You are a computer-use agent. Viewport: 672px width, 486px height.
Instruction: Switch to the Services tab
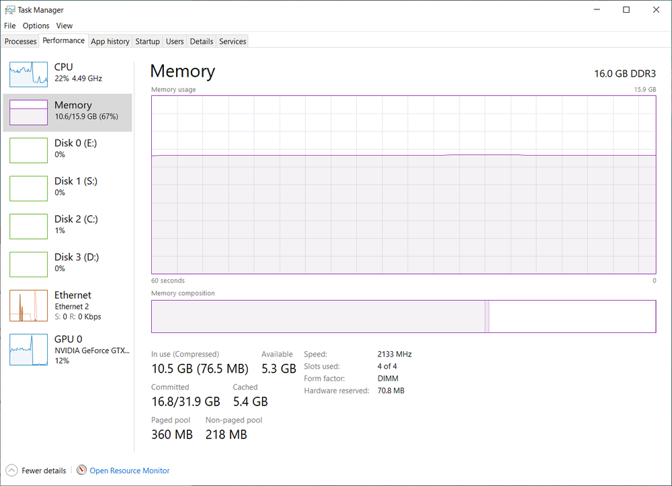(233, 42)
